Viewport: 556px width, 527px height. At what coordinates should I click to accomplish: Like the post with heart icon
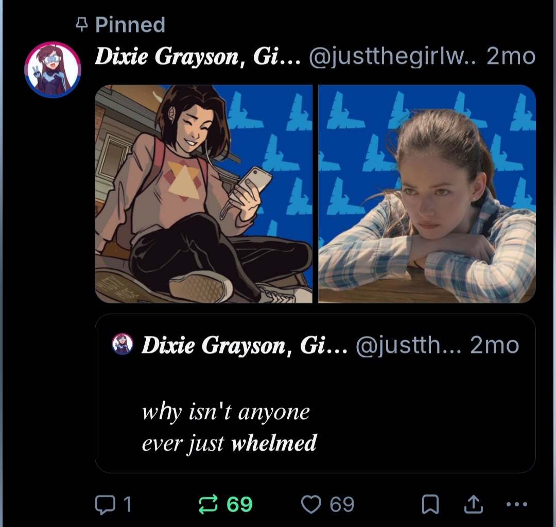311,504
